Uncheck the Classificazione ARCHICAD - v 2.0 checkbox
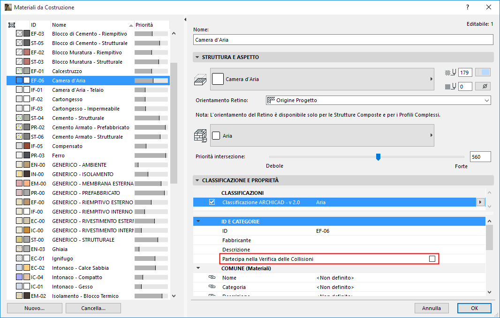 click(x=212, y=202)
